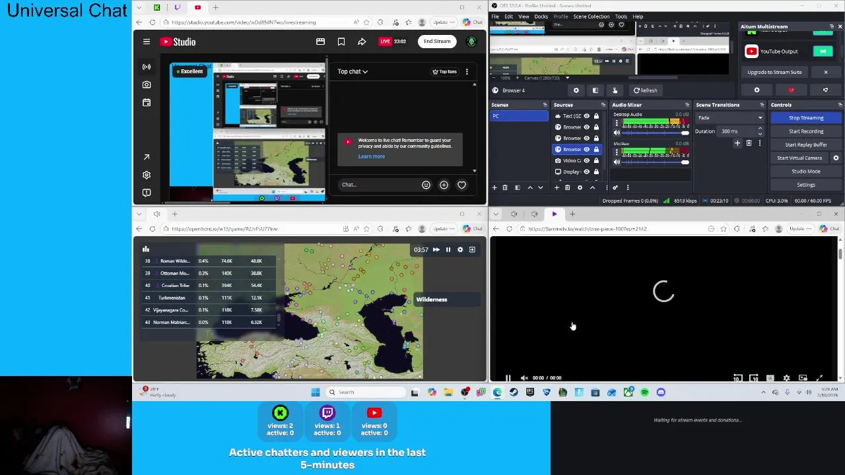Open the Webcam camera icon in Studio
This screenshot has width=845, height=475.
(x=147, y=84)
